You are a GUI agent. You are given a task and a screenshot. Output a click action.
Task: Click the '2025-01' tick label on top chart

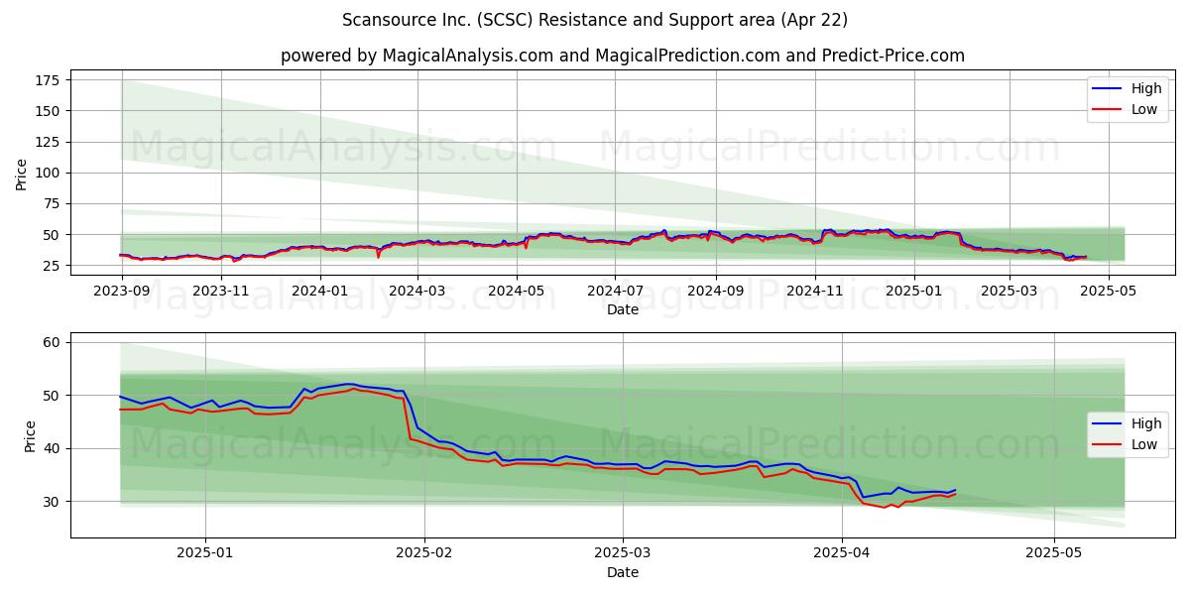(914, 293)
